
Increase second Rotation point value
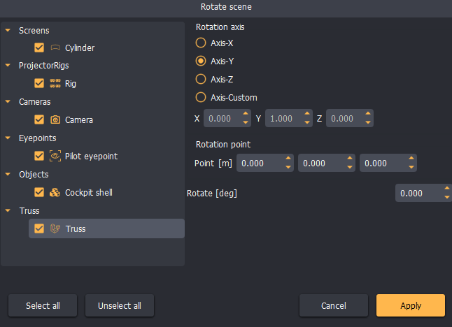click(x=350, y=159)
